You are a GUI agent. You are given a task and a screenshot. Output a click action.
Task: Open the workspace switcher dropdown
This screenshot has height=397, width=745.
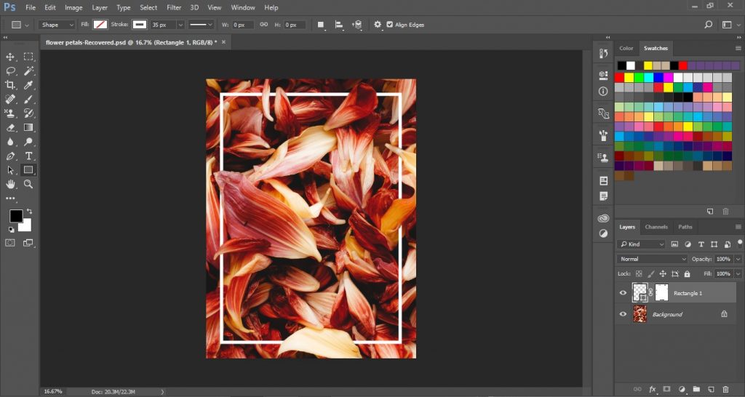[x=729, y=25]
